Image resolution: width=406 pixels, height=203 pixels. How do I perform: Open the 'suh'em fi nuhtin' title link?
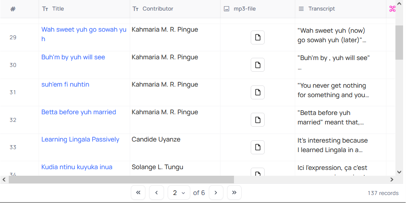tap(65, 84)
